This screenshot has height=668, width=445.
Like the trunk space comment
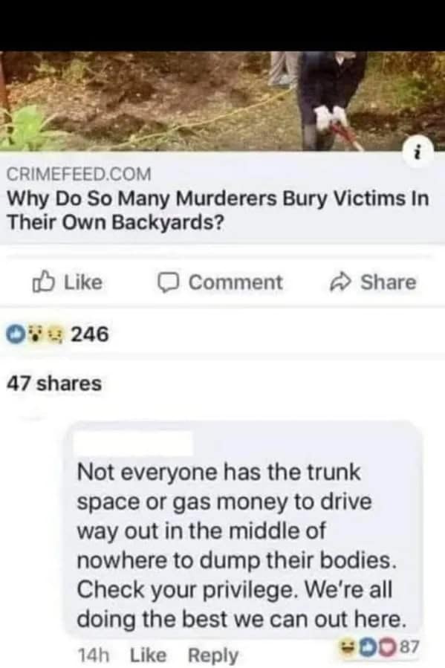[148, 655]
